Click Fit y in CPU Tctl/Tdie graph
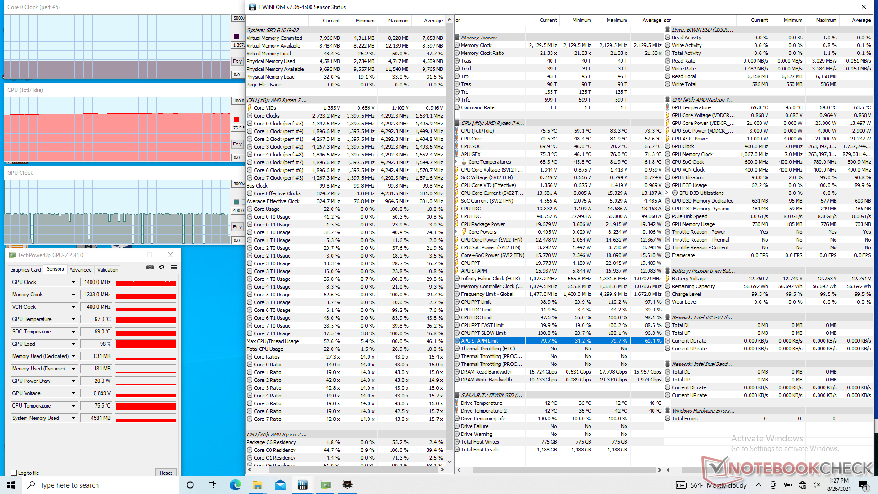Viewport: 878px width, 494px height. click(x=237, y=144)
